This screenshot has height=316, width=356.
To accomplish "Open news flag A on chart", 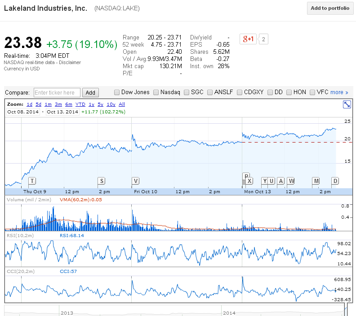I will click(x=281, y=181).
